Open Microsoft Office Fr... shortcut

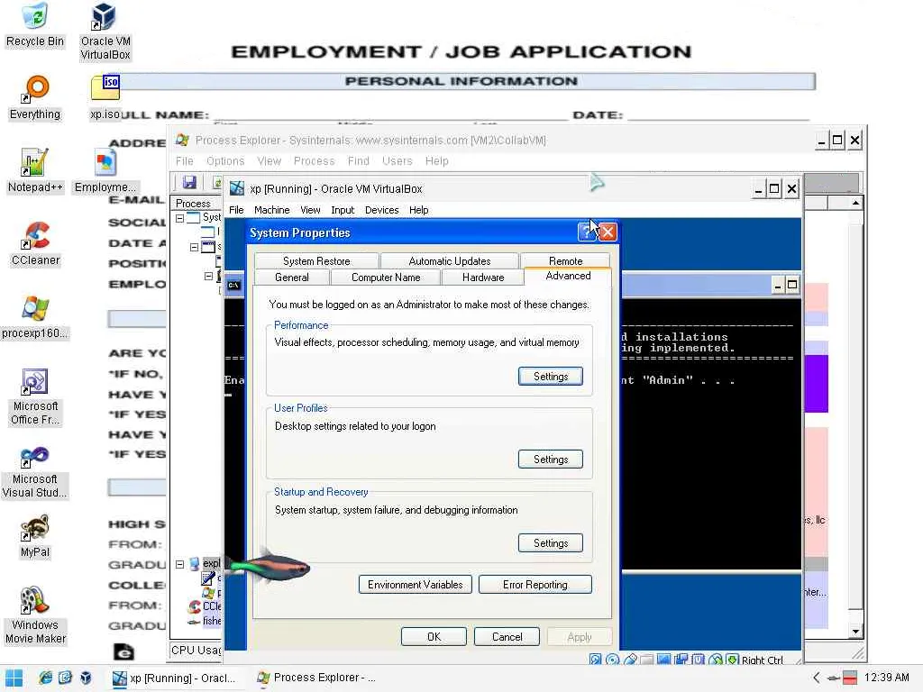click(x=35, y=396)
